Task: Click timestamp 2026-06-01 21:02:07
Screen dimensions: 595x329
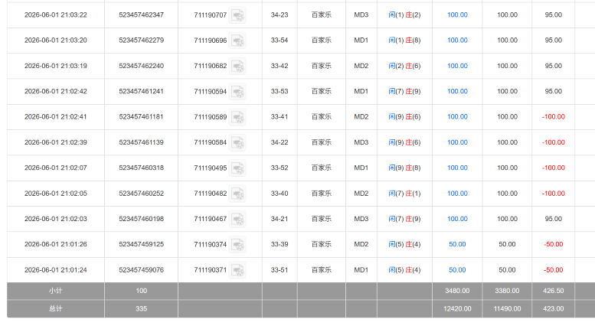Action: [55, 168]
